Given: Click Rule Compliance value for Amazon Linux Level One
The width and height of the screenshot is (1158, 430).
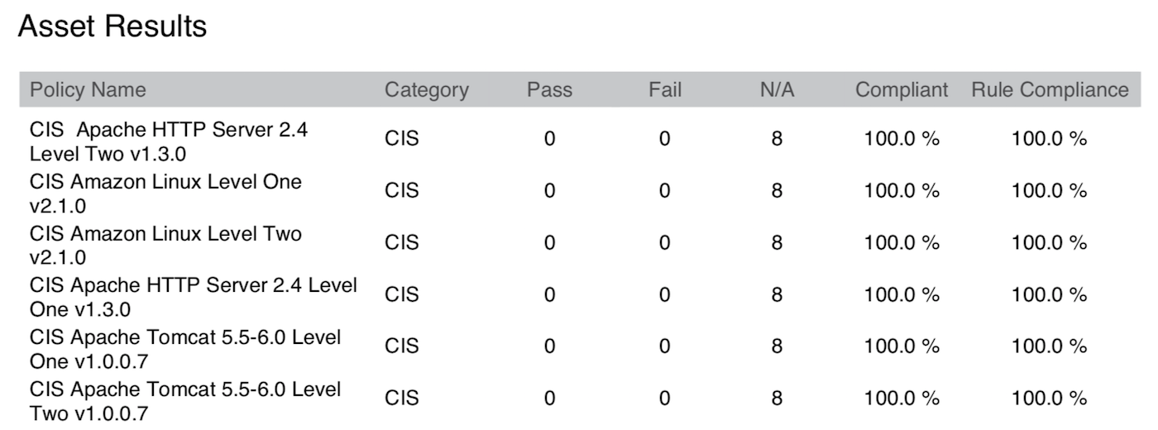Looking at the screenshot, I should click(1049, 191).
